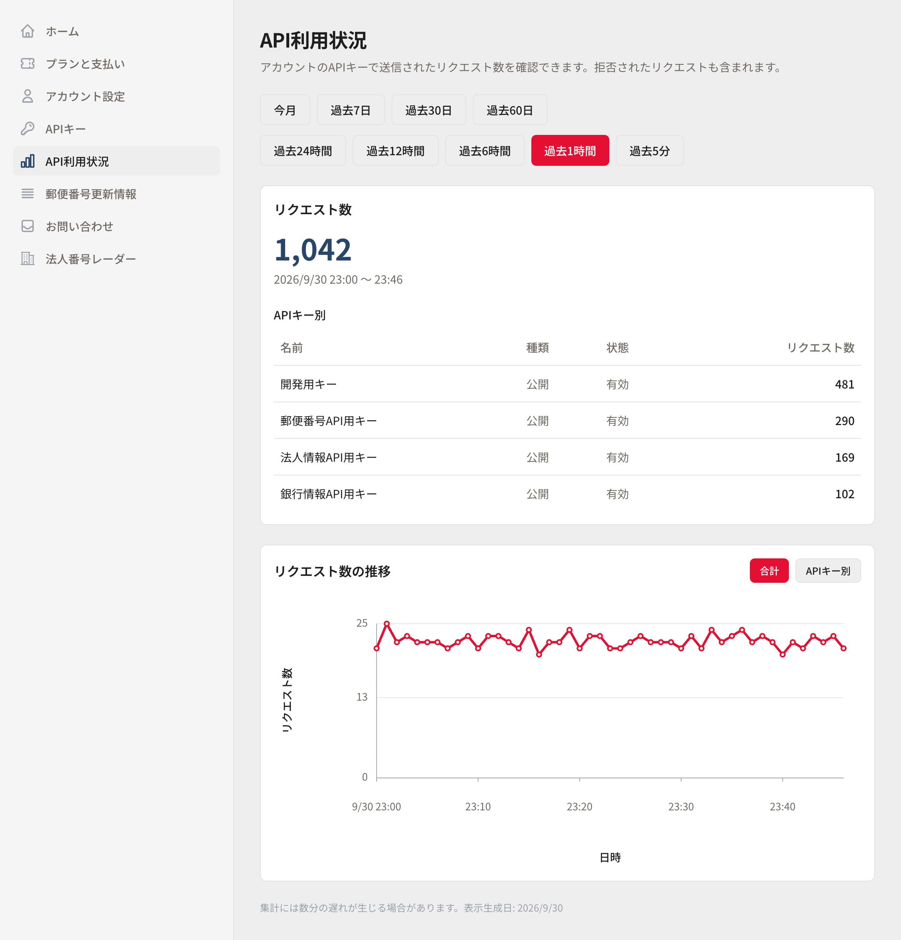901x940 pixels.
Task: Click the active 過去1時間 filter button
Action: pos(570,151)
